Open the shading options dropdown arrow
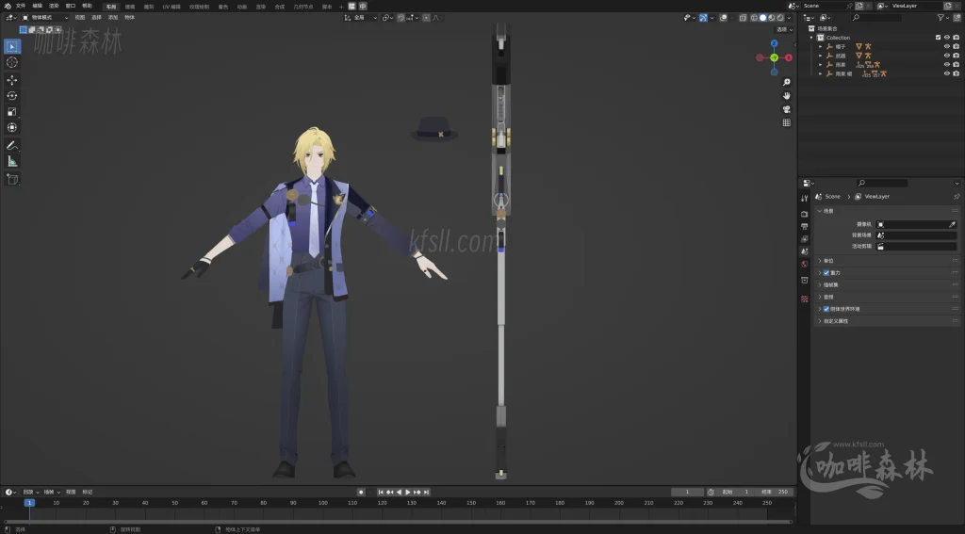 [789, 18]
